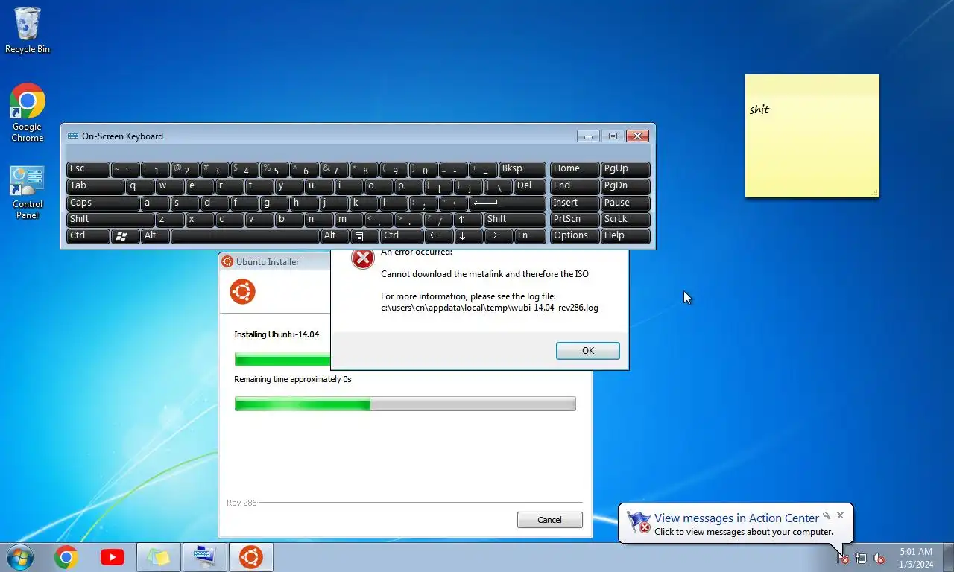
Task: Click the Ubuntu Installer title bar icon
Action: click(x=227, y=261)
